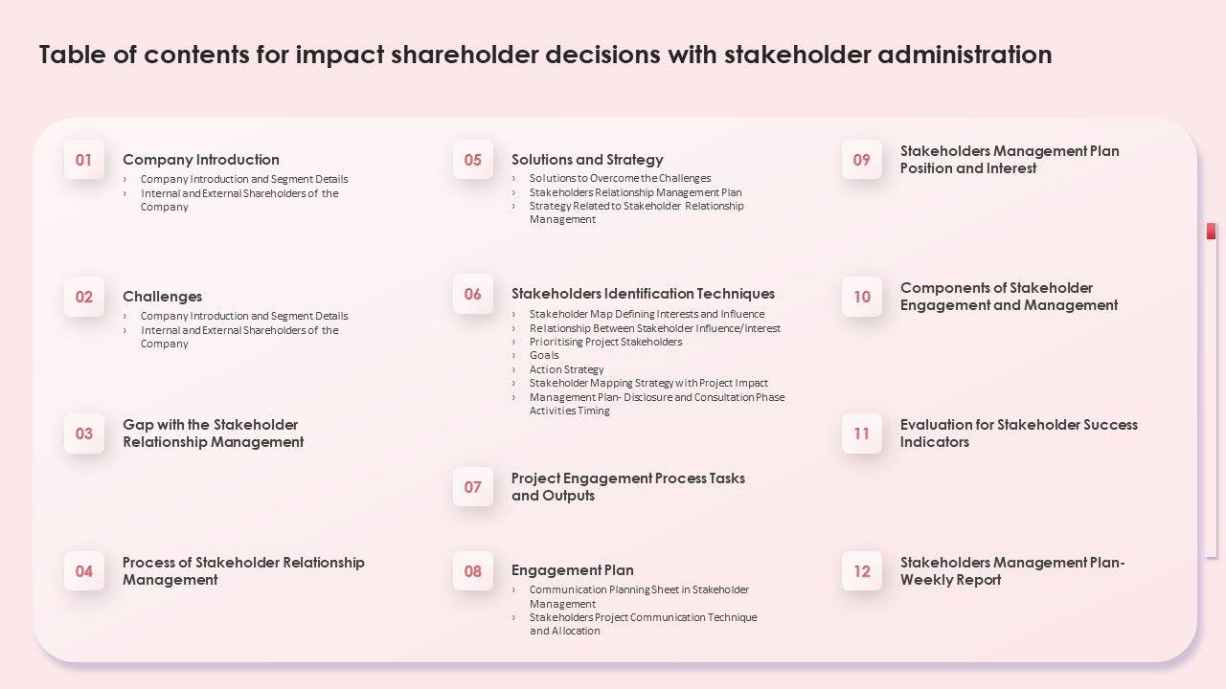Select the 06 number badge
This screenshot has height=689, width=1226.
[473, 294]
